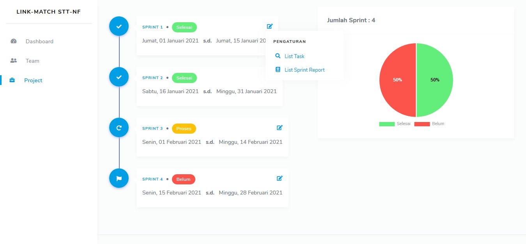This screenshot has height=244, width=526.
Task: Click the Project briefcase icon in sidebar
Action: click(x=12, y=80)
